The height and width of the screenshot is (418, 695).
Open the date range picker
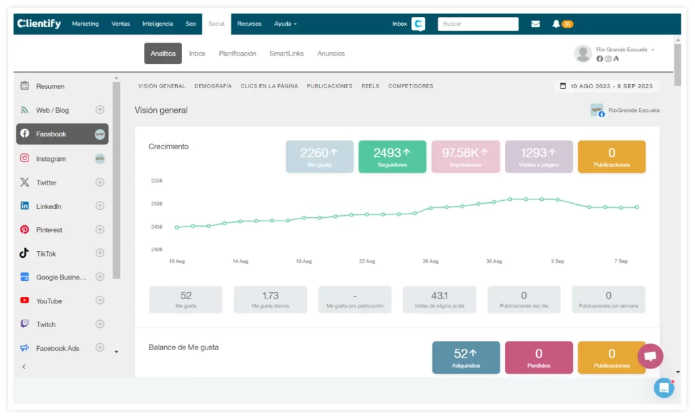coord(606,86)
